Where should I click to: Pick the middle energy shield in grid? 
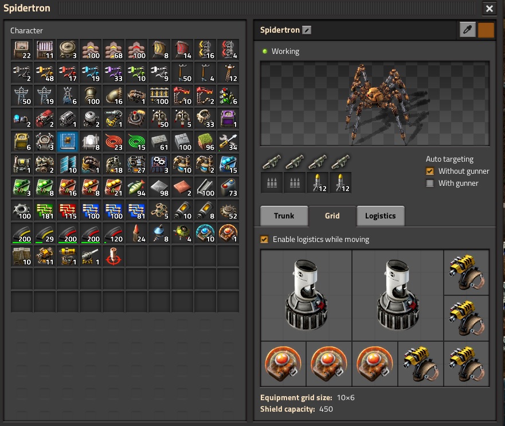click(x=329, y=364)
